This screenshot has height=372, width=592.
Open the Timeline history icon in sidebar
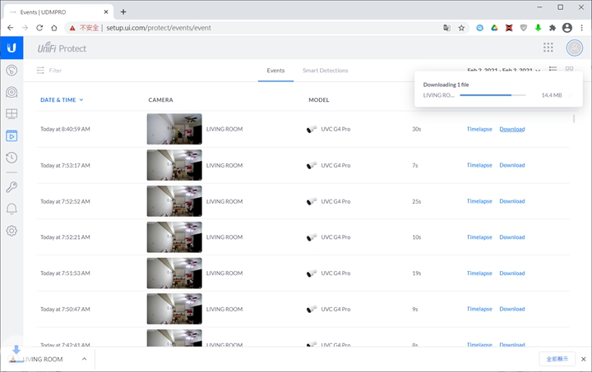coord(12,158)
